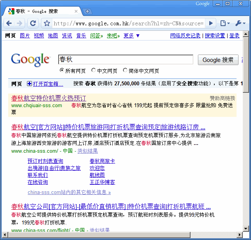Open sponsored result 春秋航空特价机票火热预订
251x240 pixels.
(x=49, y=98)
